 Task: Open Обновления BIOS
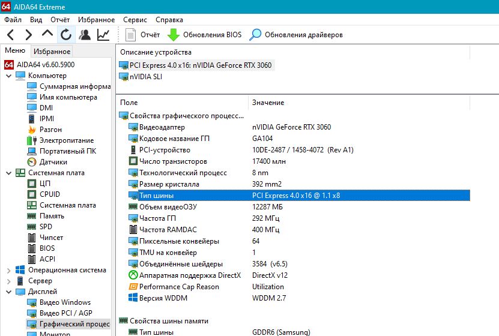tap(205, 35)
